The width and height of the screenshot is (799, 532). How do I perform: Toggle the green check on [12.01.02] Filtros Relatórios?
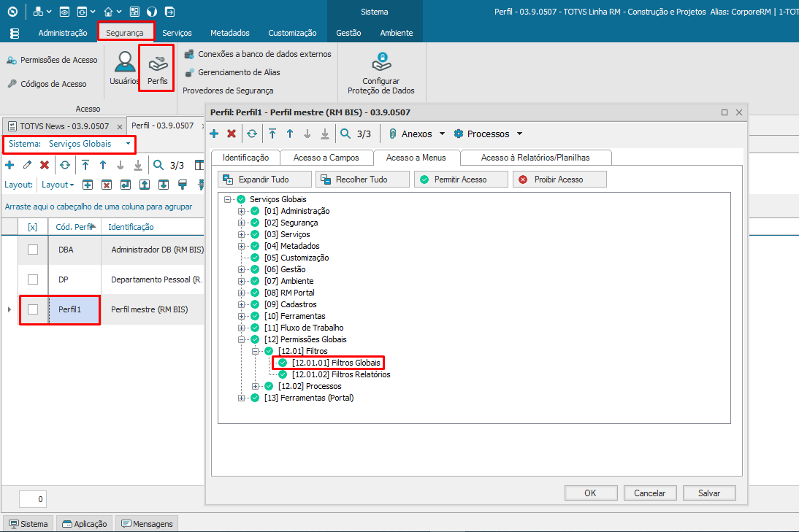283,374
